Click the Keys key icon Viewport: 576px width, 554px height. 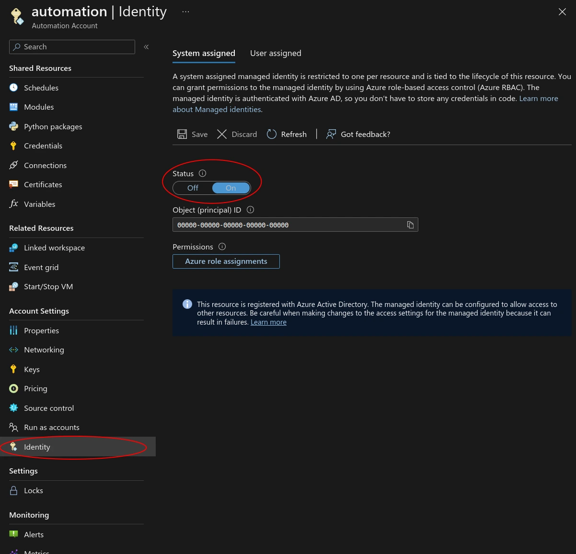13,369
